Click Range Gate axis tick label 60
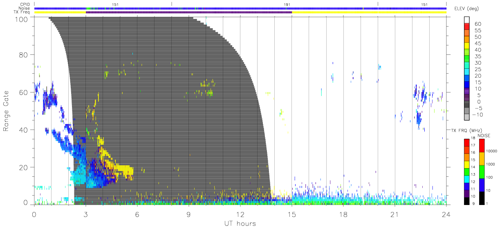This screenshot has width=502, height=232. [23, 92]
